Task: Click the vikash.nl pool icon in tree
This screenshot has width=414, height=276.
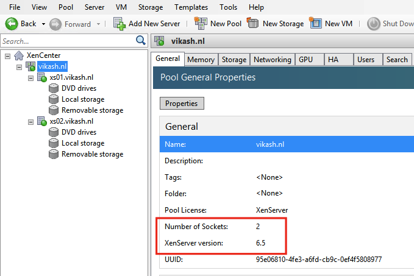Action: (30, 66)
